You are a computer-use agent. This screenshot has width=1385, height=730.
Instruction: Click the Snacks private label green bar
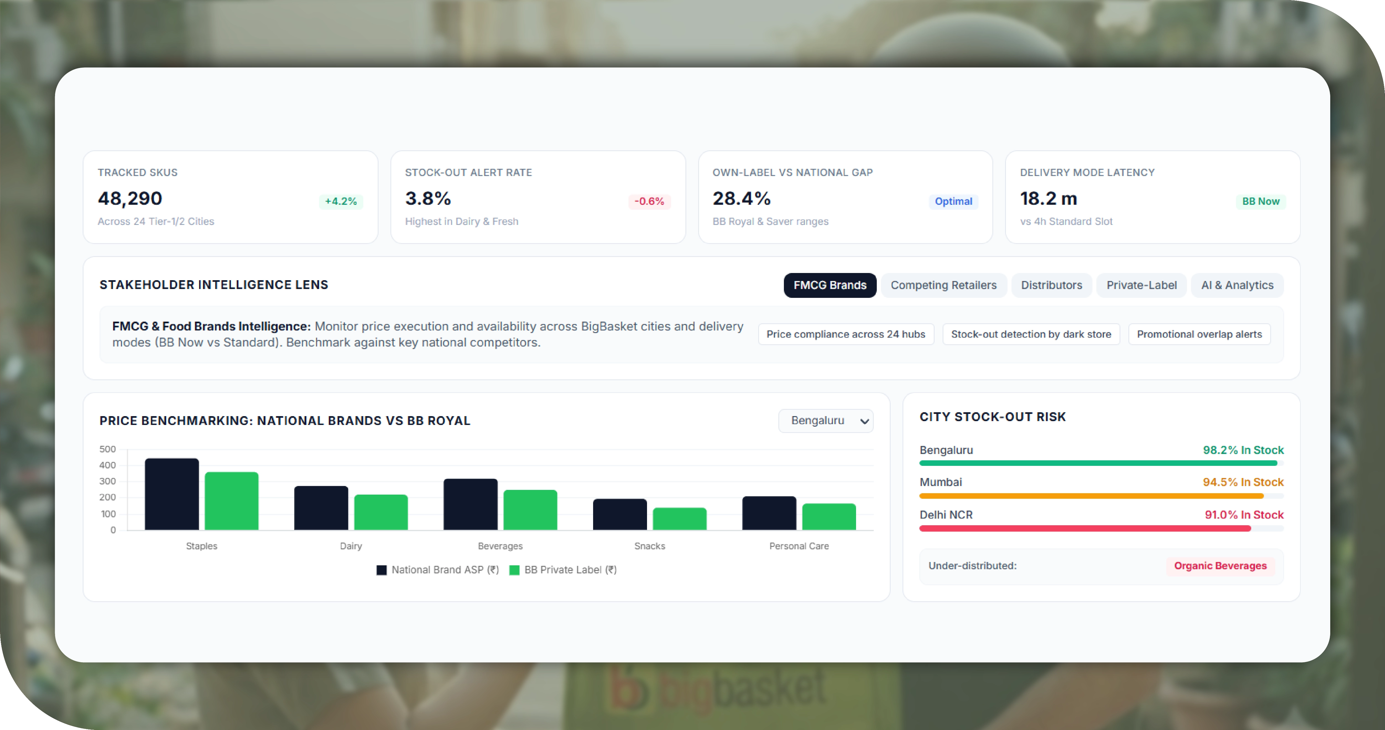(x=680, y=519)
